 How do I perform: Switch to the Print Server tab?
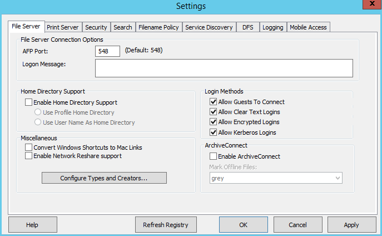[63, 27]
